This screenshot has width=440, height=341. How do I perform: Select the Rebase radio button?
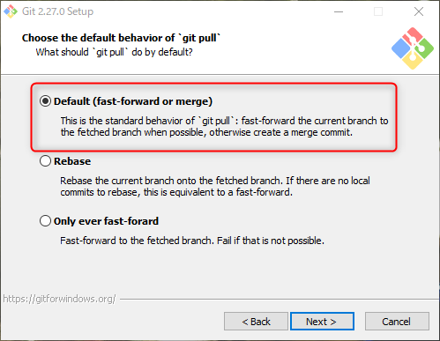(45, 161)
